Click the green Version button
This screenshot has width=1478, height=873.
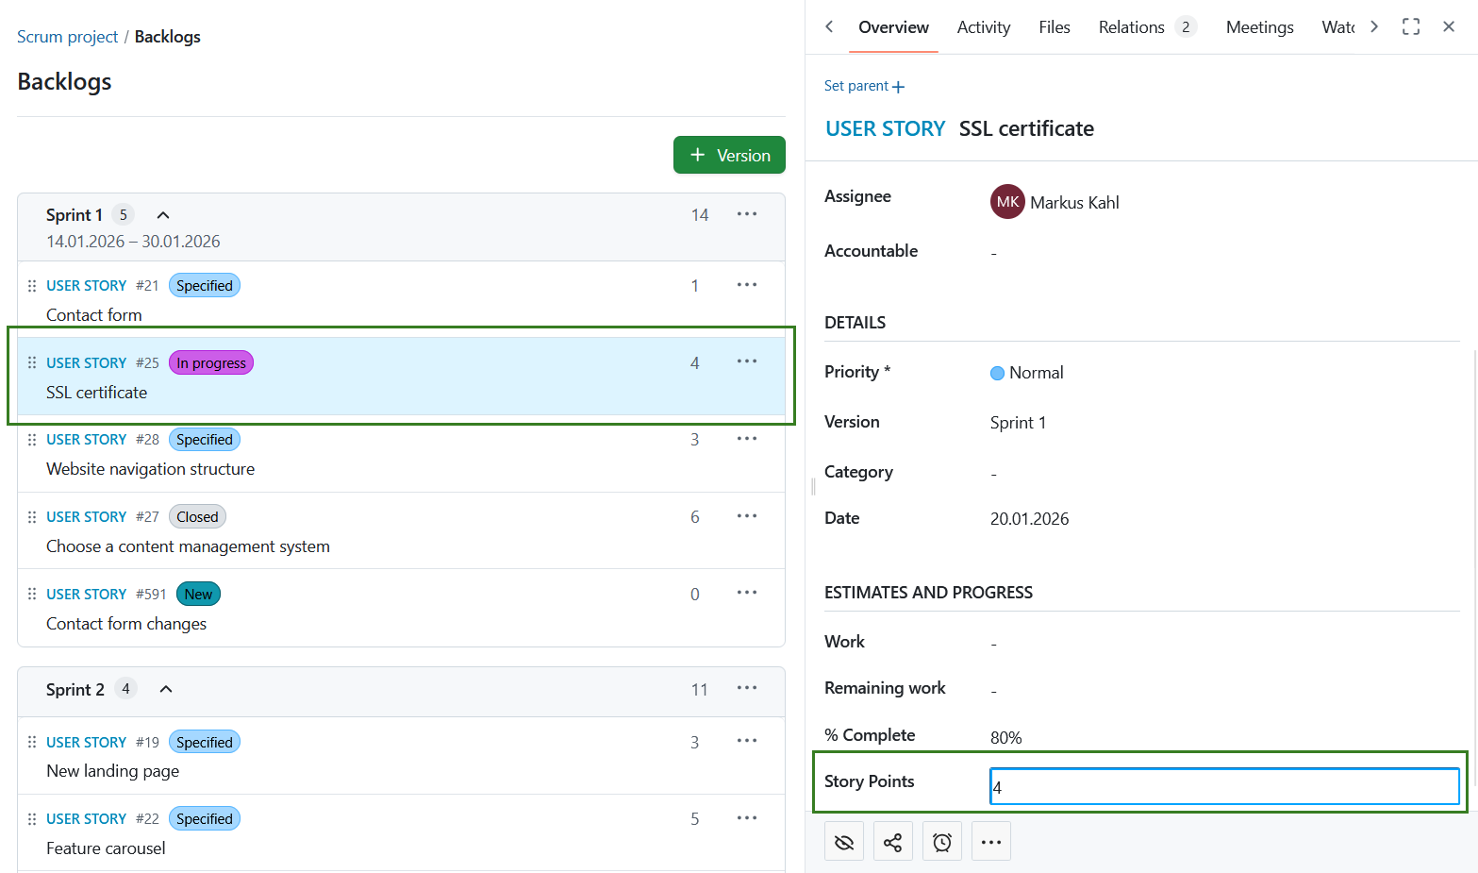(729, 154)
